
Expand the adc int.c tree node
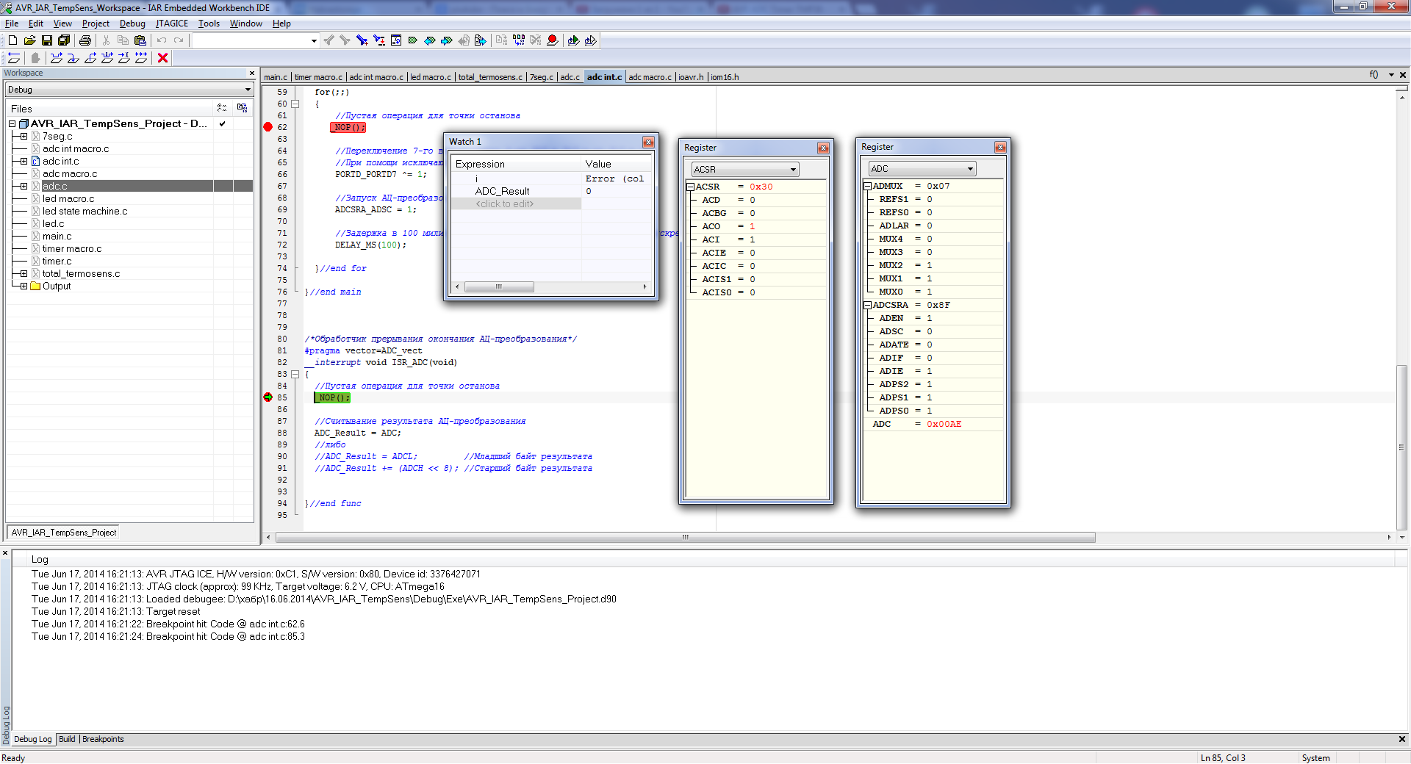click(x=24, y=161)
